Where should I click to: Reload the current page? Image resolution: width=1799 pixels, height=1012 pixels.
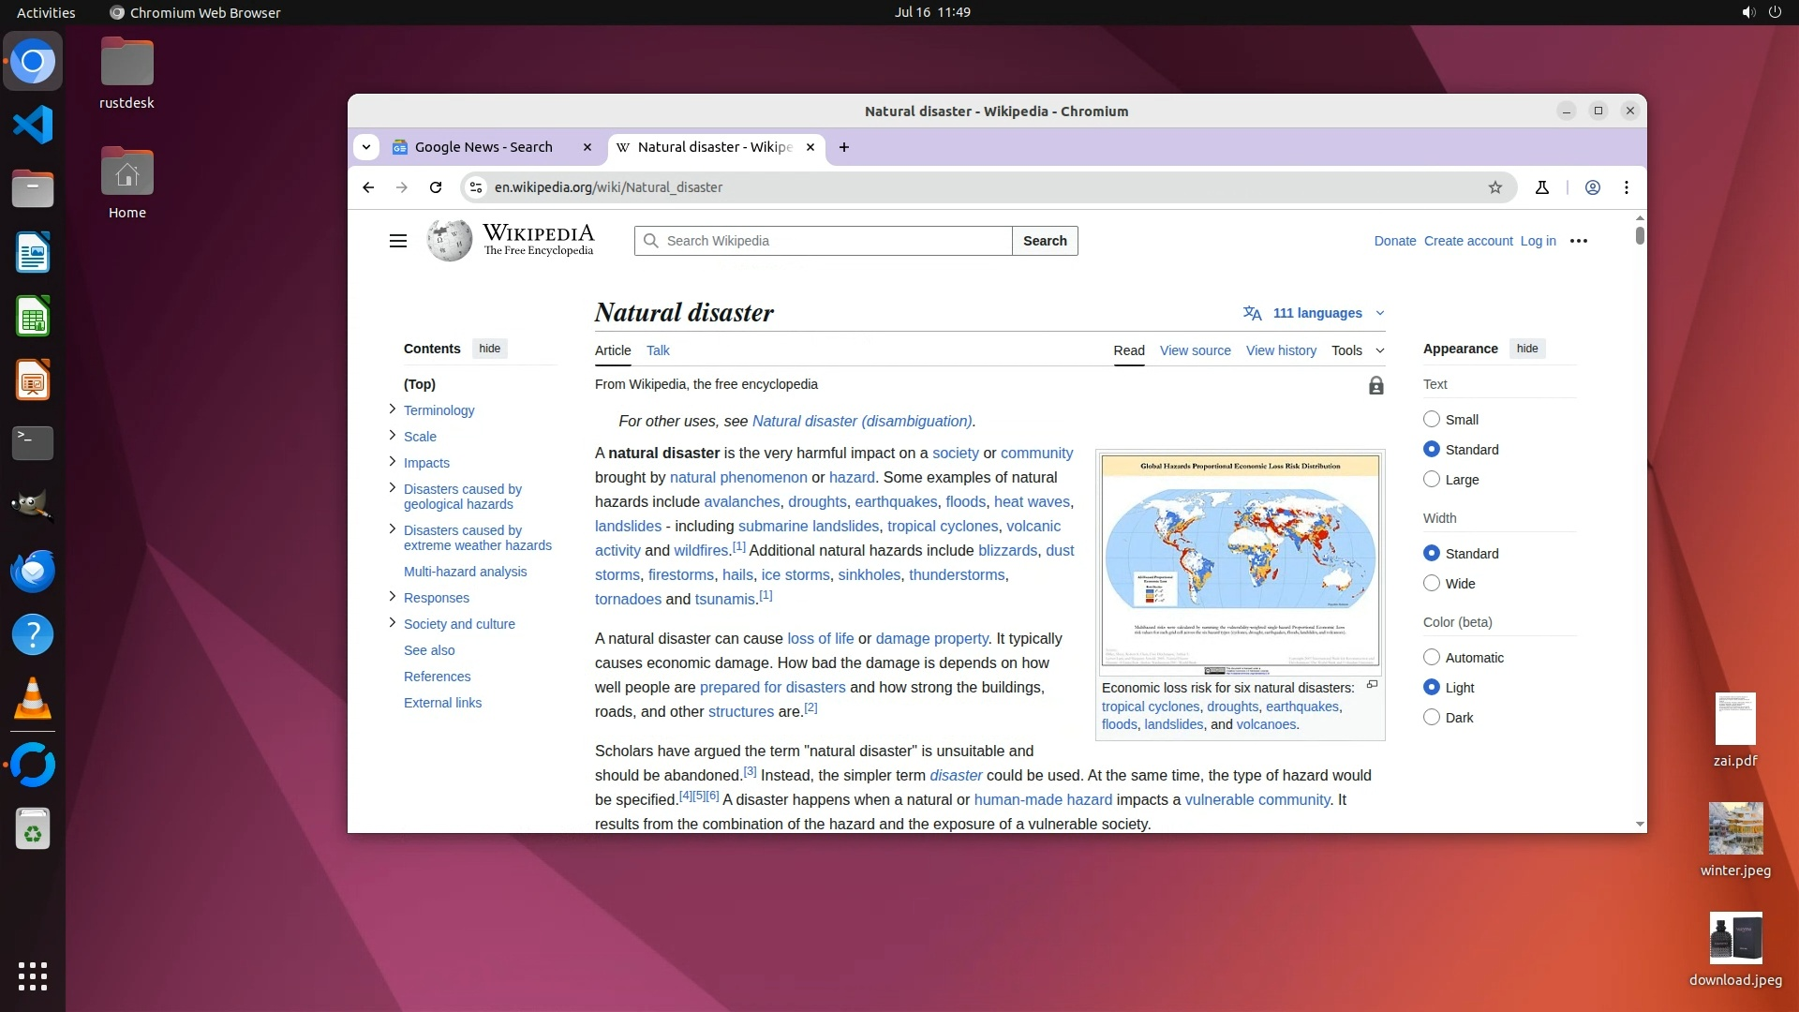point(436,187)
